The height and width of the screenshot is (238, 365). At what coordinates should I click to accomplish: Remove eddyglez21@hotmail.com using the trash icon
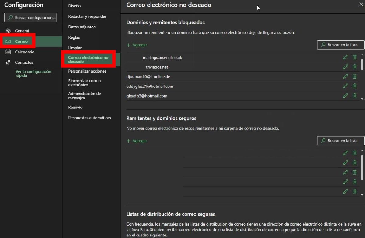point(354,86)
